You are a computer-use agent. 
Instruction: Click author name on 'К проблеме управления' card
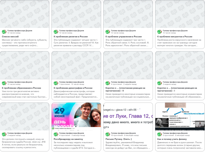[123, 31]
